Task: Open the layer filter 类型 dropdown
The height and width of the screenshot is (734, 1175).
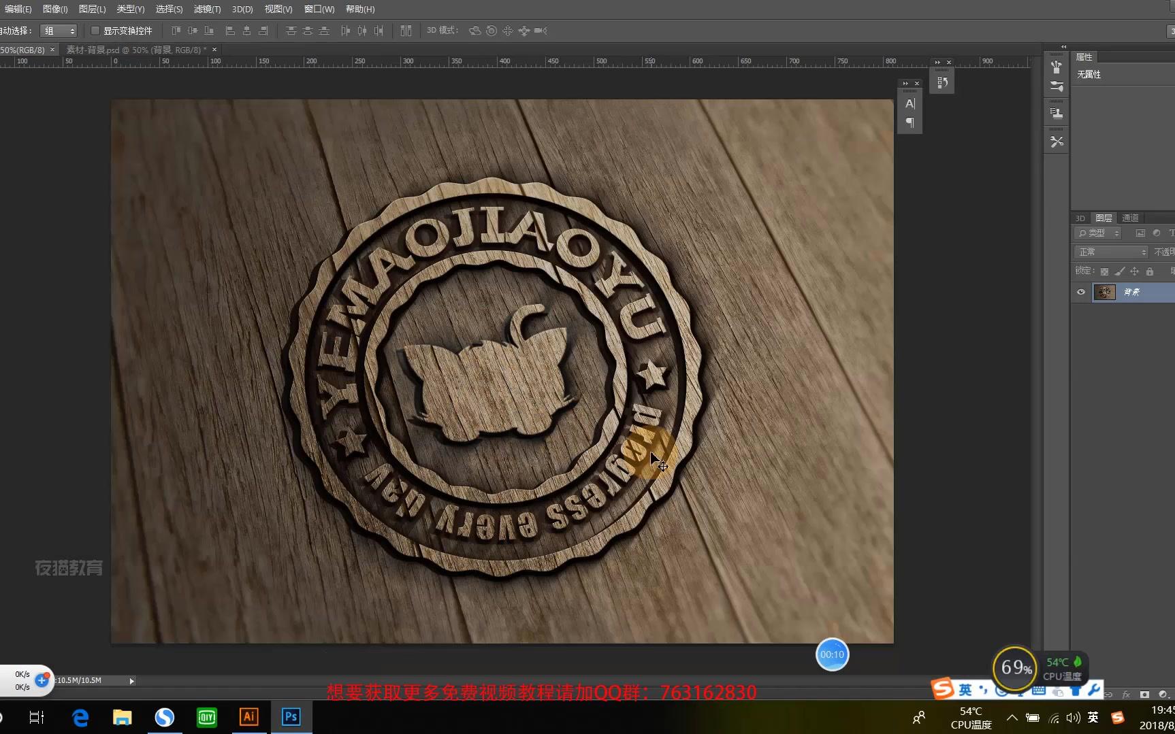Action: (x=1097, y=233)
